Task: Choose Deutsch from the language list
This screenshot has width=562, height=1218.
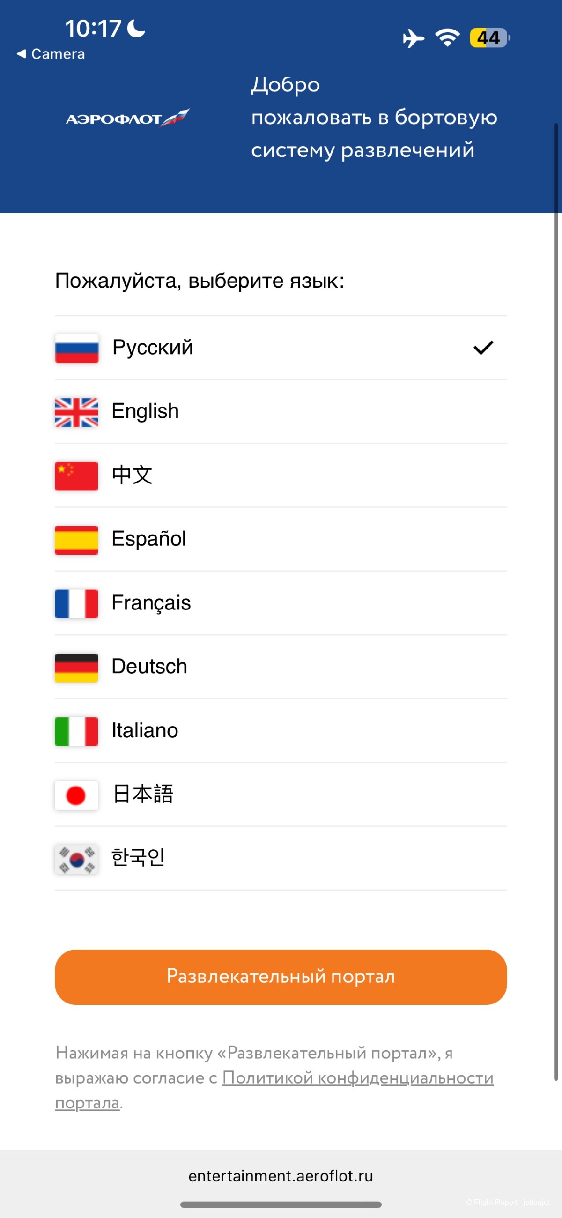Action: pos(149,667)
